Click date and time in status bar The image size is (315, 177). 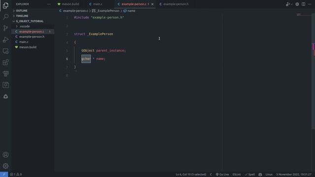[293, 175]
